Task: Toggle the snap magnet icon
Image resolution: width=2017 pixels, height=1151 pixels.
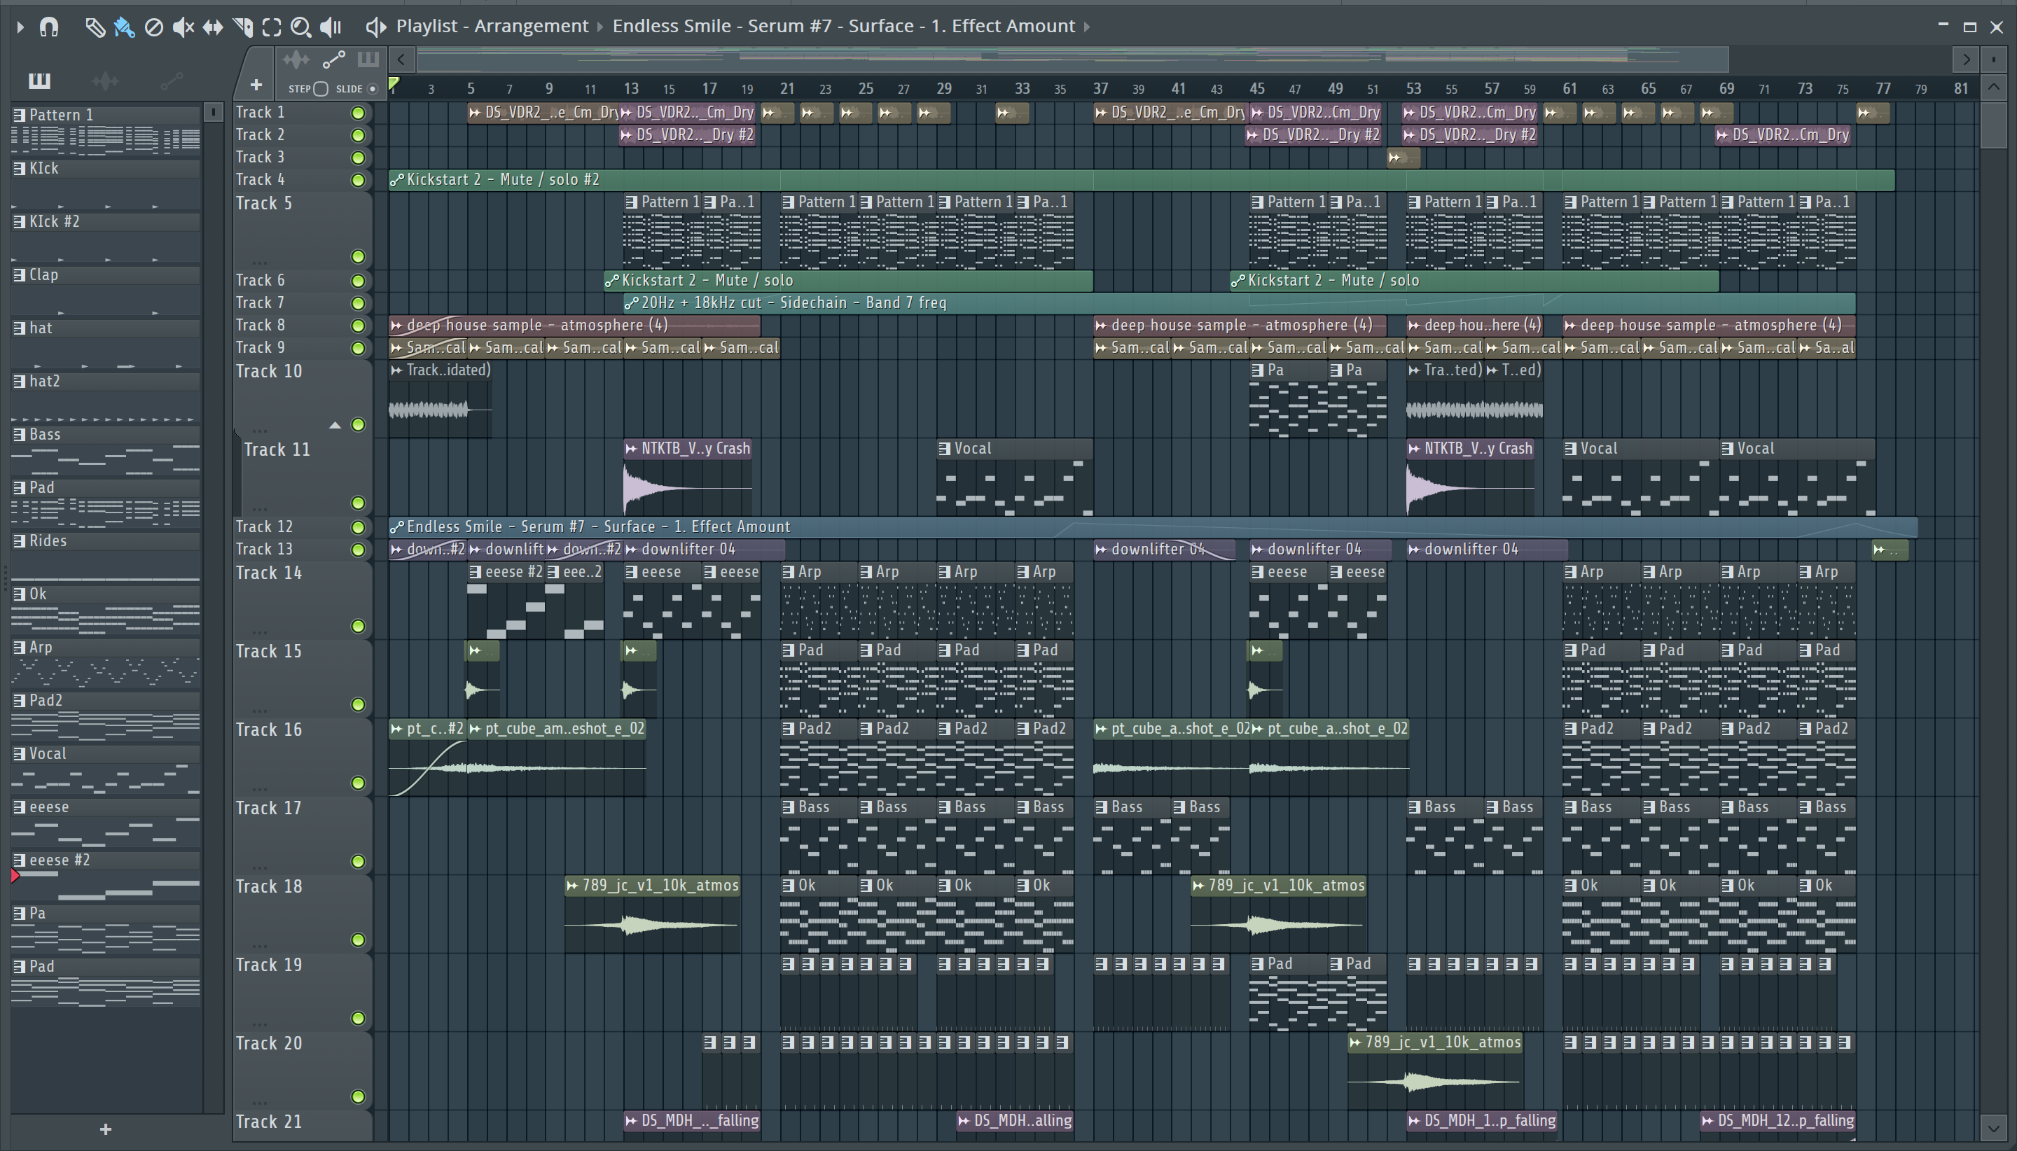Action: click(x=49, y=27)
